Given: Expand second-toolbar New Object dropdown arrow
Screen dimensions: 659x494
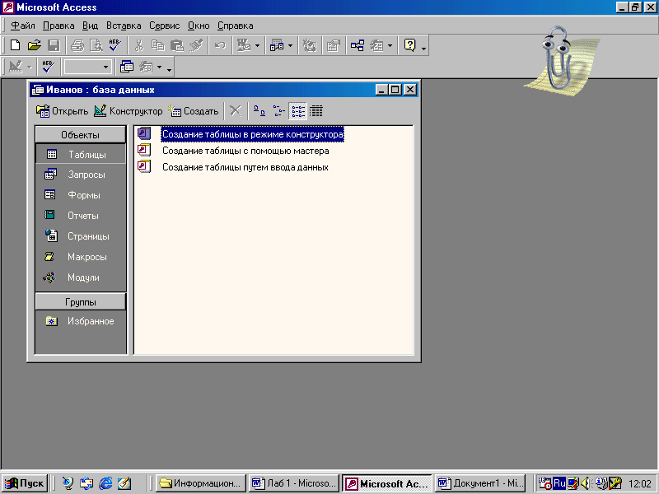Looking at the screenshot, I should (x=159, y=67).
